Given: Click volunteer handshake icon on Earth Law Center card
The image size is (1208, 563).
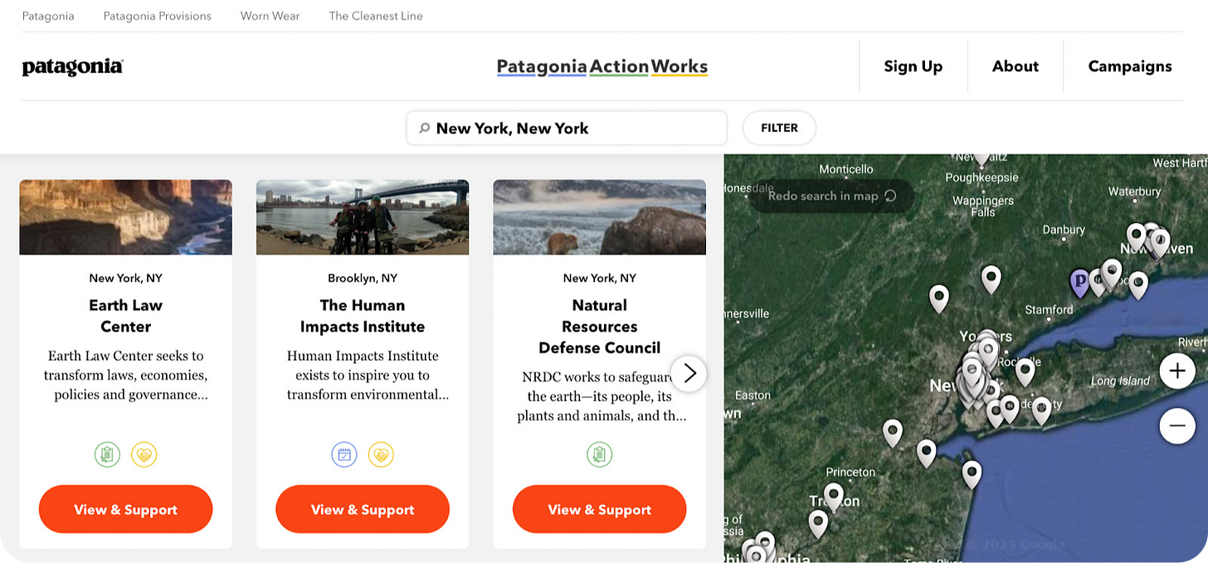Looking at the screenshot, I should [x=144, y=454].
